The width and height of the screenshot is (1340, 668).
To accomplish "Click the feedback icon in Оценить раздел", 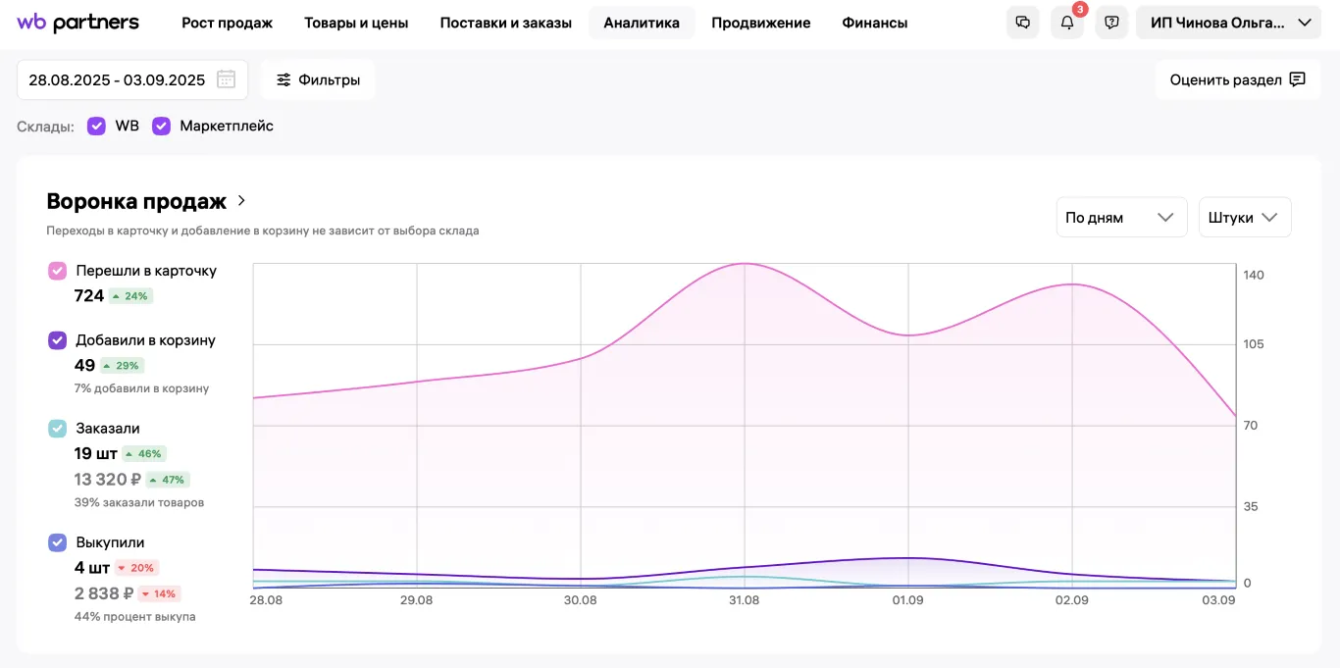I will pos(1297,79).
